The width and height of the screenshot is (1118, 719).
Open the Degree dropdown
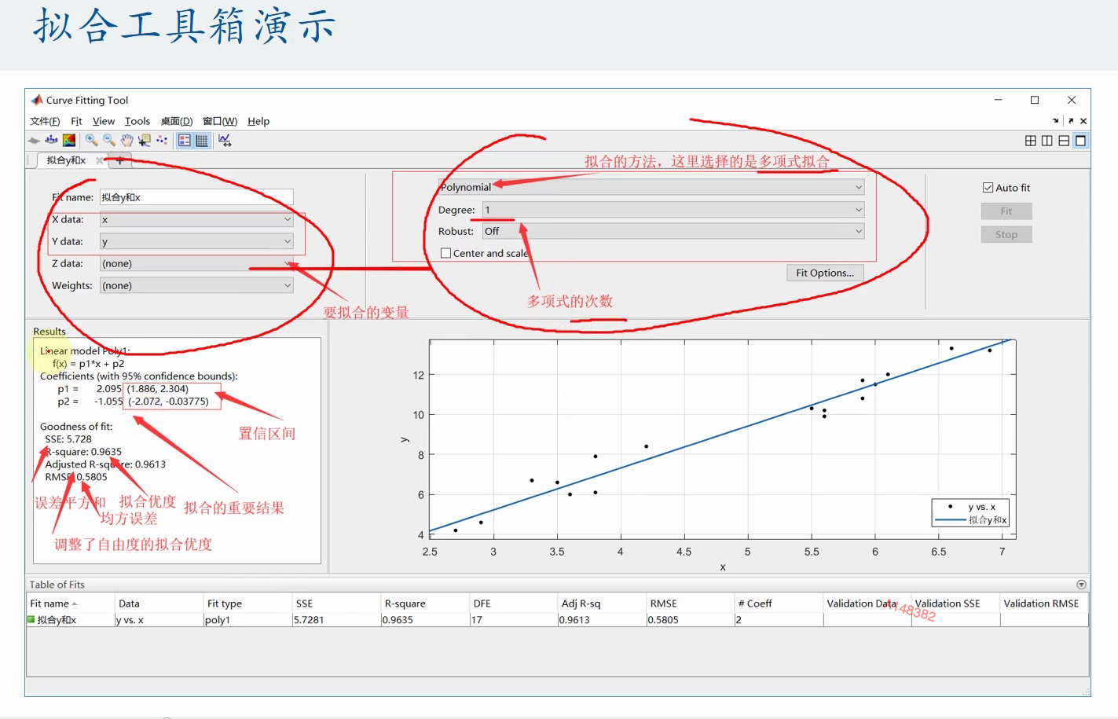coord(673,210)
